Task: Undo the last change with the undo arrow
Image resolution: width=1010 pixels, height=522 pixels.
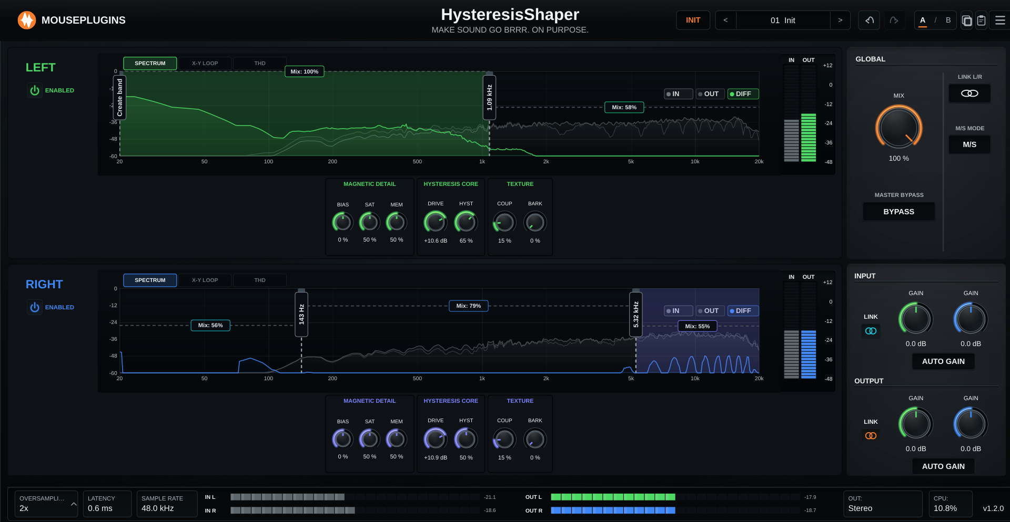Action: (x=869, y=20)
